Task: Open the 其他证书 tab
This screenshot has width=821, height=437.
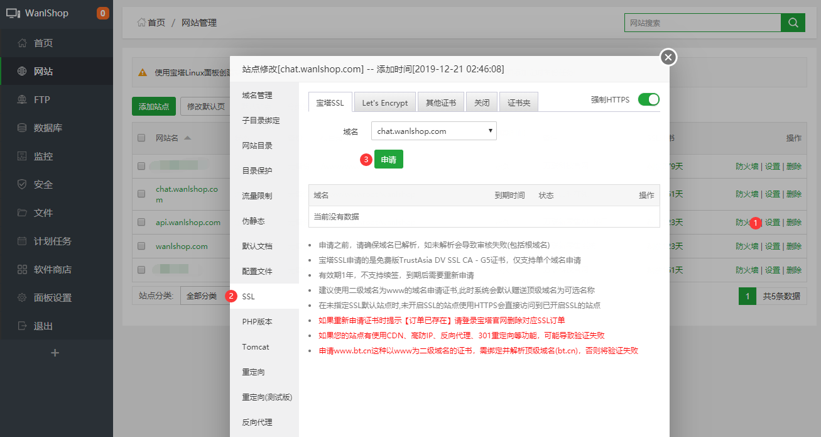Action: tap(440, 102)
